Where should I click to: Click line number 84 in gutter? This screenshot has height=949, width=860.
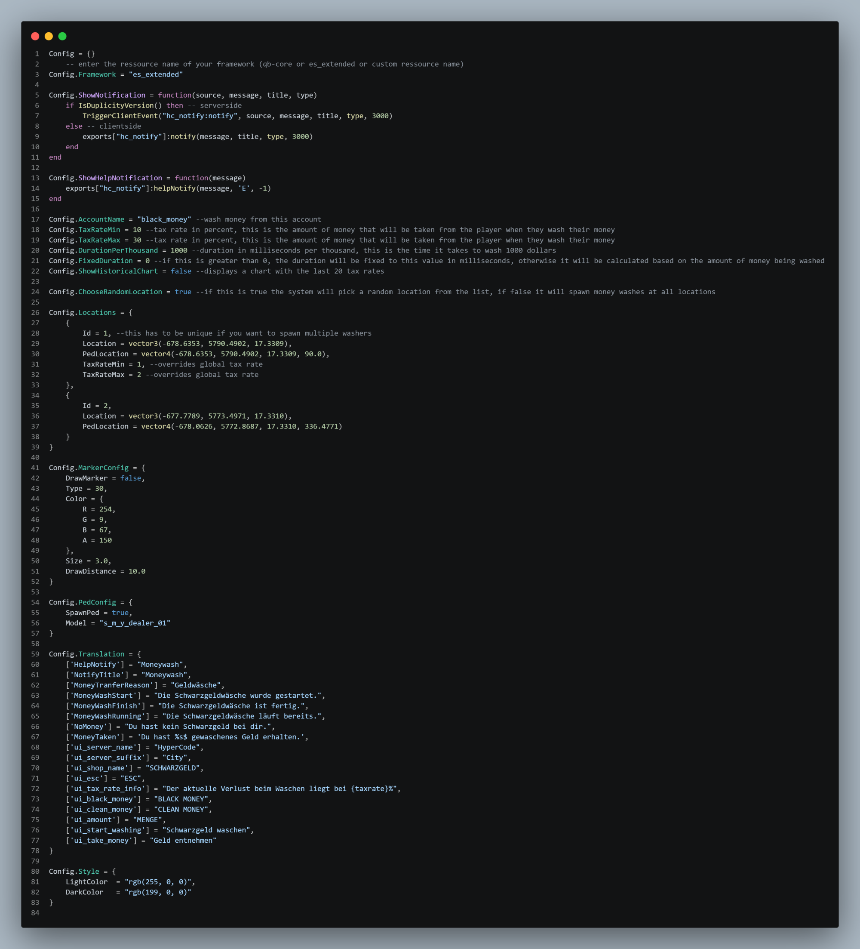click(35, 913)
